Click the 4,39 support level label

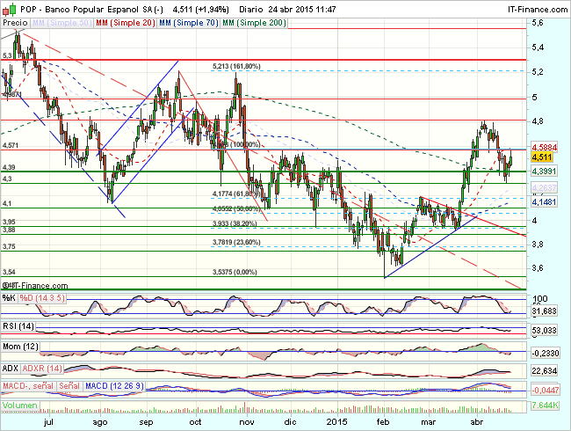[x=9, y=167]
